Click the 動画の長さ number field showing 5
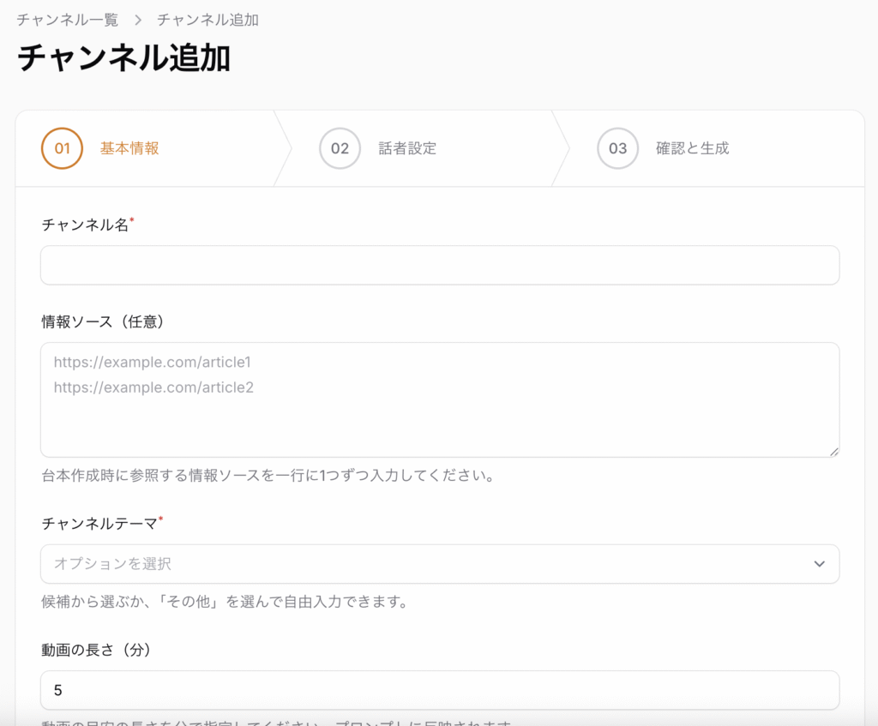 pyautogui.click(x=440, y=690)
